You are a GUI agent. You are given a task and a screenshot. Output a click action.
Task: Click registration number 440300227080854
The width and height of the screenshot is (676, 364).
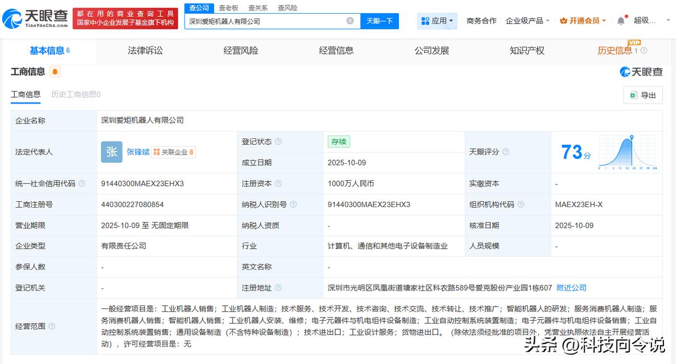[132, 204]
